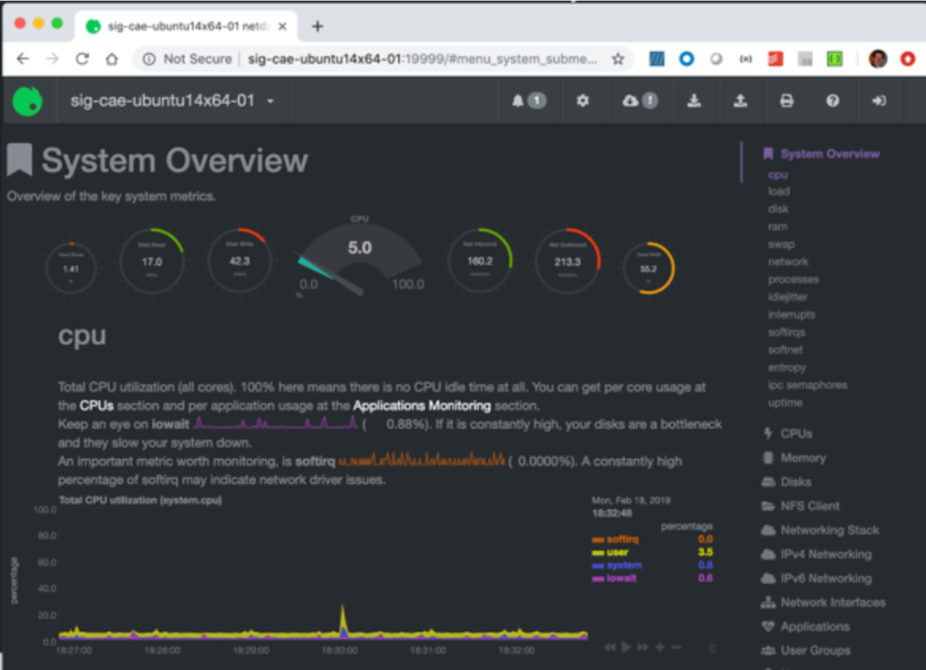The height and width of the screenshot is (670, 926).
Task: Click the site info Not Secure icon
Action: coord(149,59)
